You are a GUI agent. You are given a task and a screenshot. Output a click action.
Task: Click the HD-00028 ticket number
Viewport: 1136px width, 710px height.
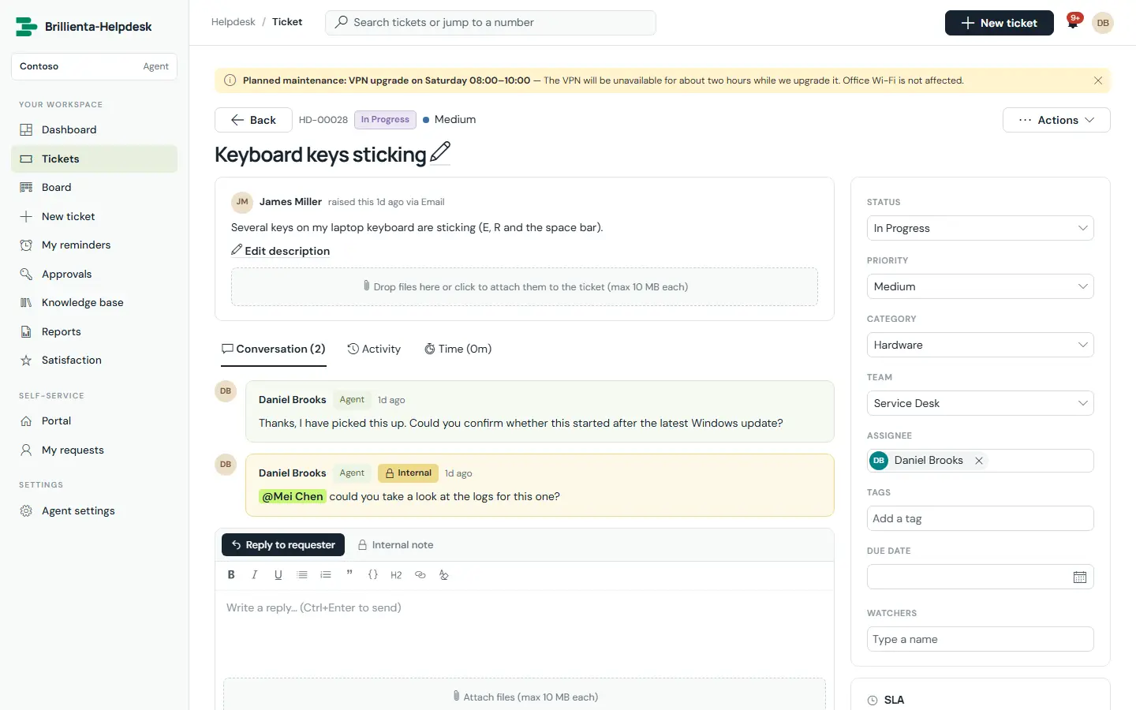323,120
